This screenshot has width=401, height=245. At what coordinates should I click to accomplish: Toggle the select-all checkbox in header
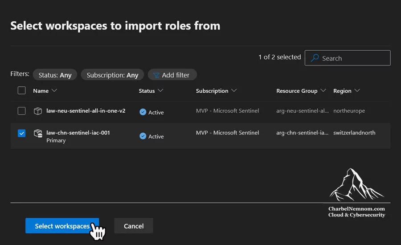(21, 90)
